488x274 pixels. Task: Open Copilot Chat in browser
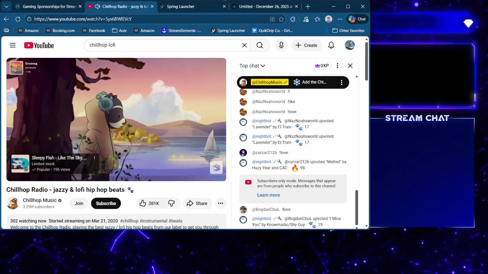point(357,19)
